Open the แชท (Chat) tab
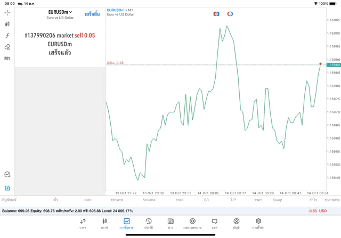The height and width of the screenshot is (238, 341). tap(214, 224)
